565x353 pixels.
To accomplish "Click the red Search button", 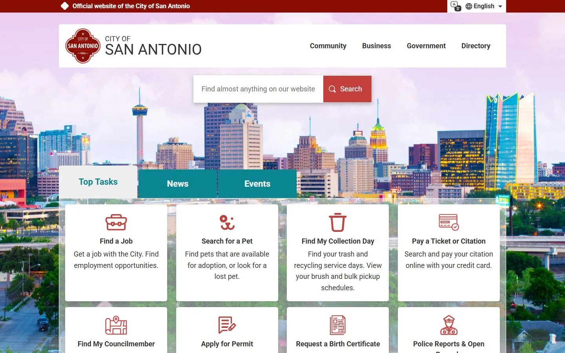I will [347, 89].
